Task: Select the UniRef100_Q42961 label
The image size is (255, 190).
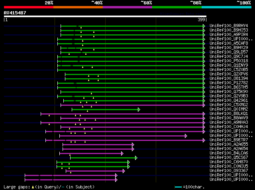Action: [229, 101]
